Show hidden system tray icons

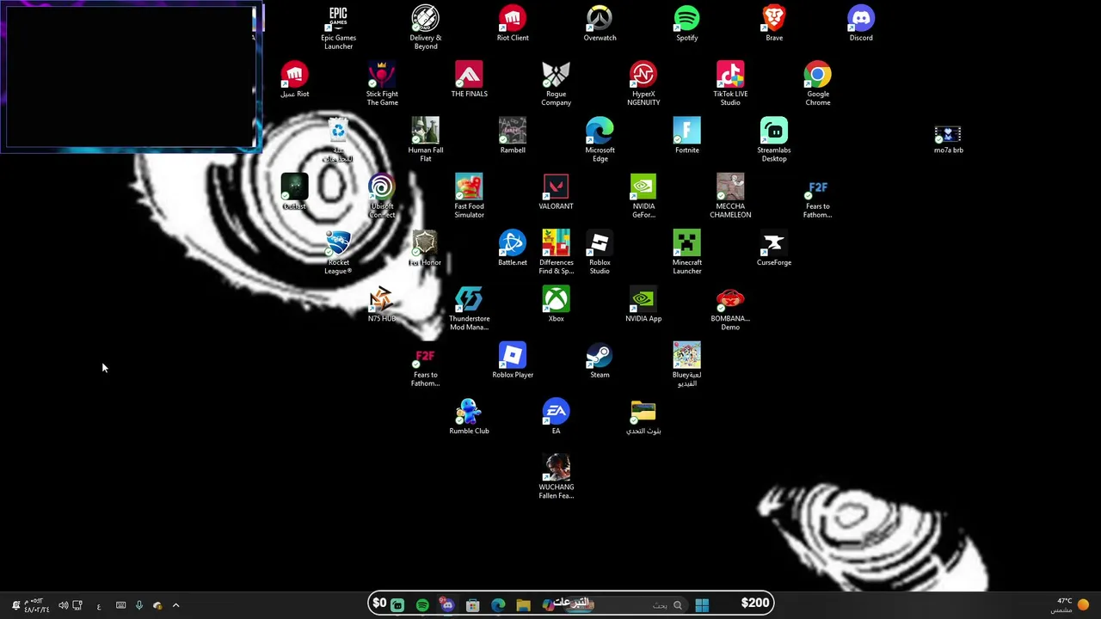[175, 605]
